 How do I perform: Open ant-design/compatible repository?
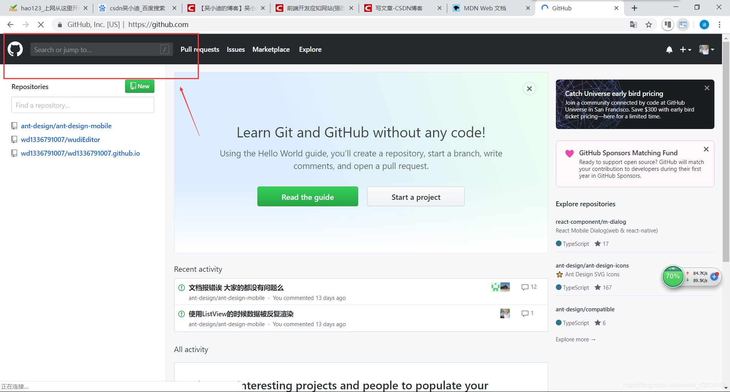[x=585, y=309]
